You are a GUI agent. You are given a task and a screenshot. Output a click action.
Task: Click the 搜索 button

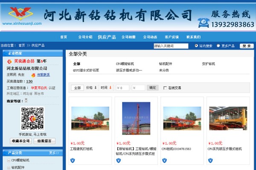coord(247,46)
